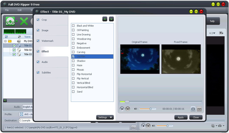This screenshot has height=133, width=229.
Task: Switch to side-by-side comparison preview mode
Action: pos(199,109)
